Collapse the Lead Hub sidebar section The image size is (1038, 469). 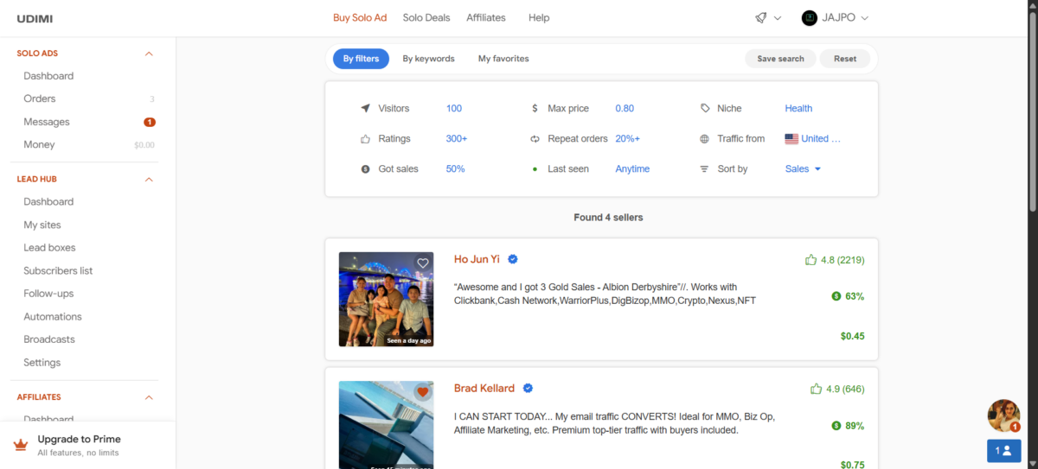tap(149, 180)
